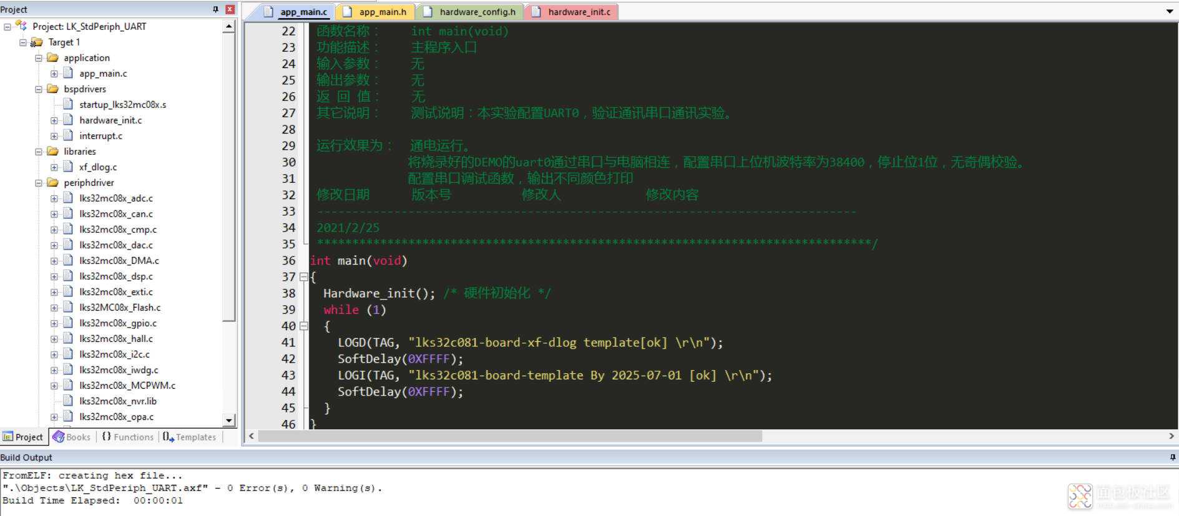
Task: Expand app_main.c includes in project tree
Action: pyautogui.click(x=54, y=73)
